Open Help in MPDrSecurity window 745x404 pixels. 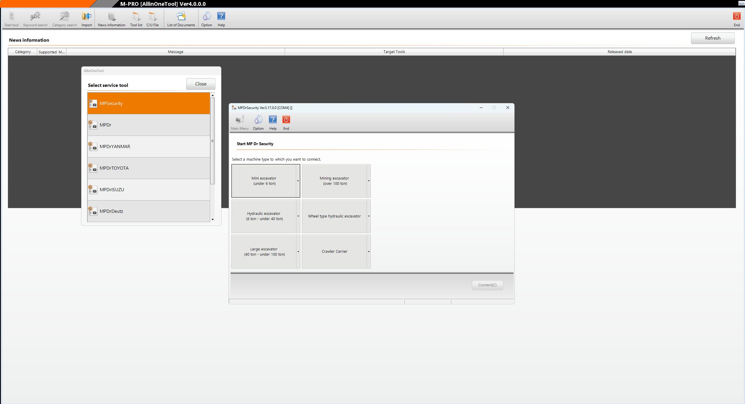[273, 123]
